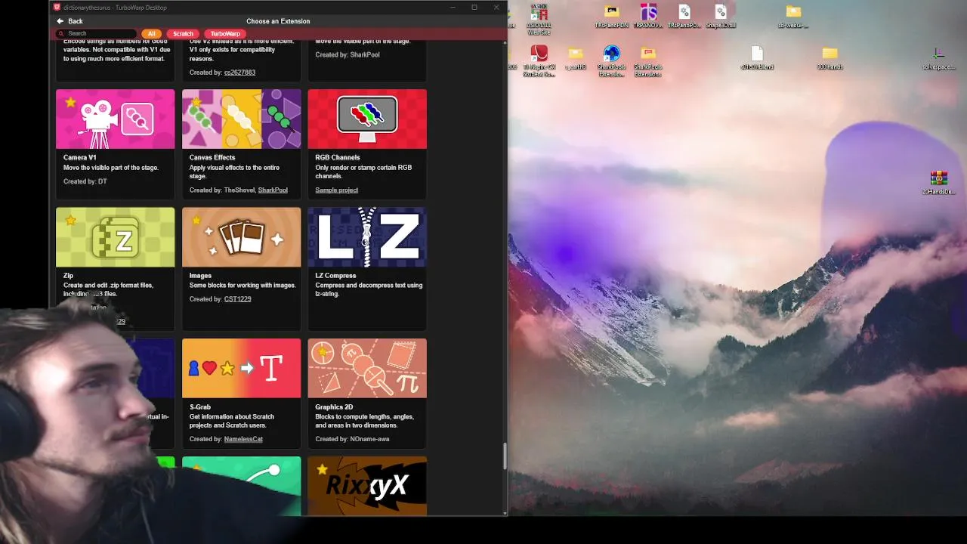Select the Shape3D.dll file icon on desktop
Image resolution: width=967 pixels, height=544 pixels.
coord(720,16)
